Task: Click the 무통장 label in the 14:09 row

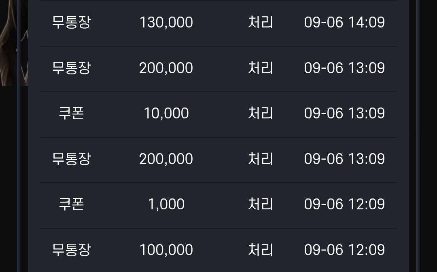Action: click(71, 22)
